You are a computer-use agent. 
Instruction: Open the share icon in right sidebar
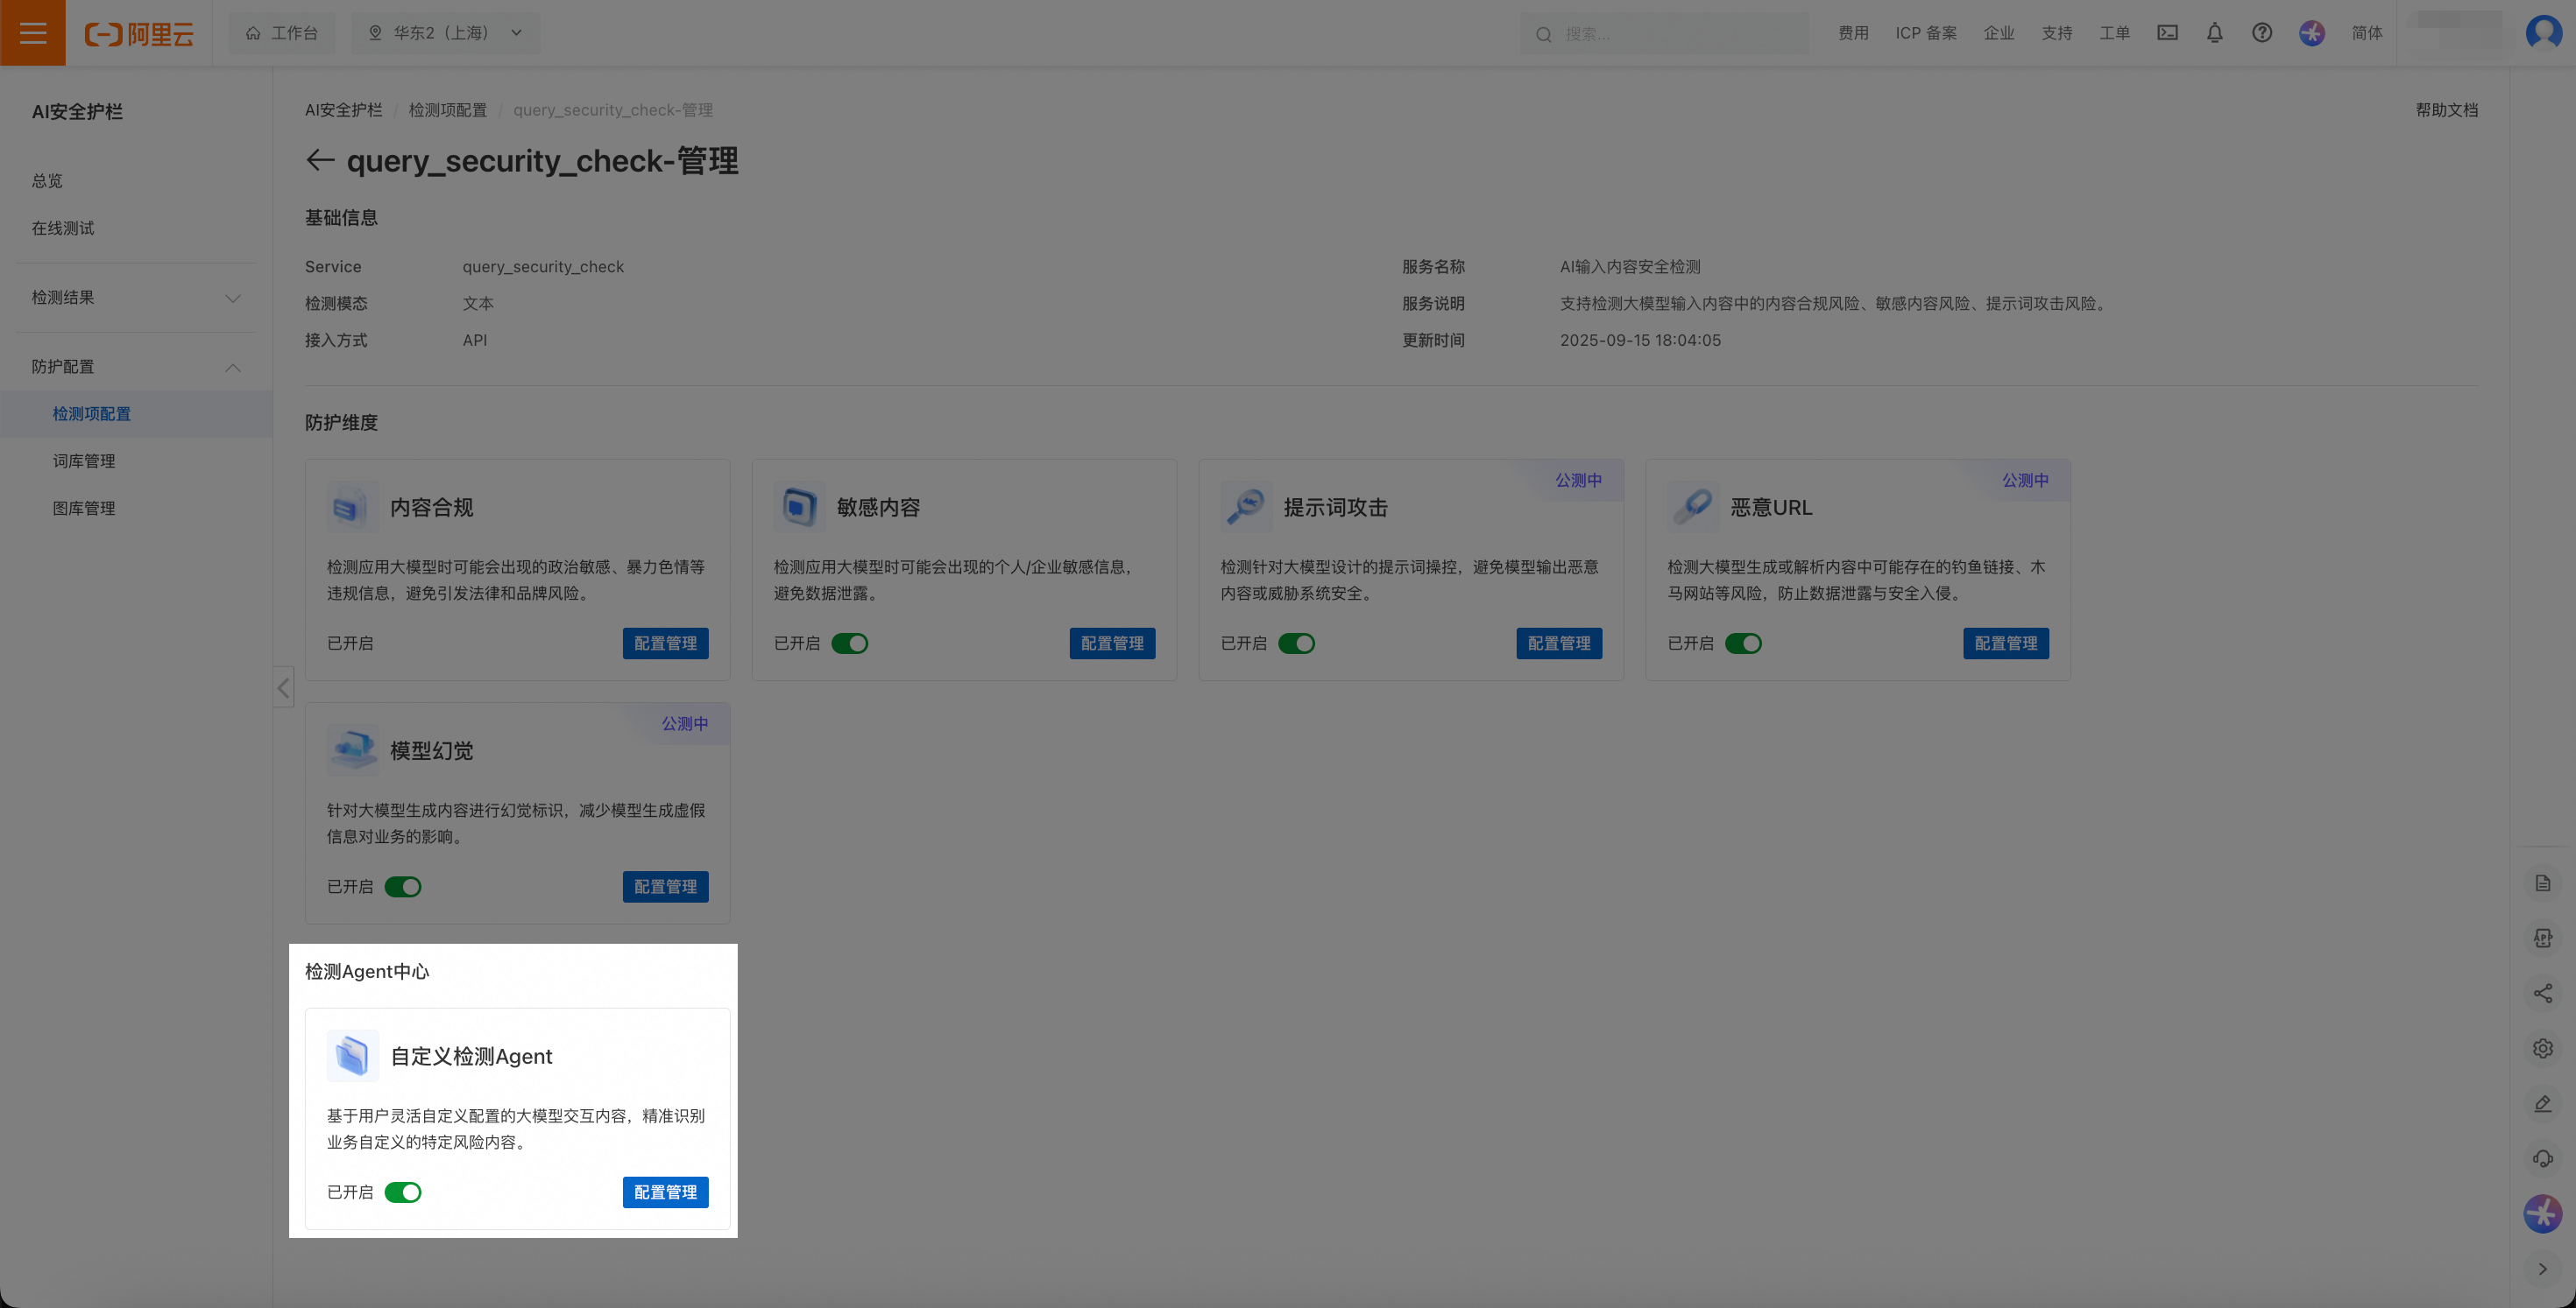click(x=2542, y=993)
